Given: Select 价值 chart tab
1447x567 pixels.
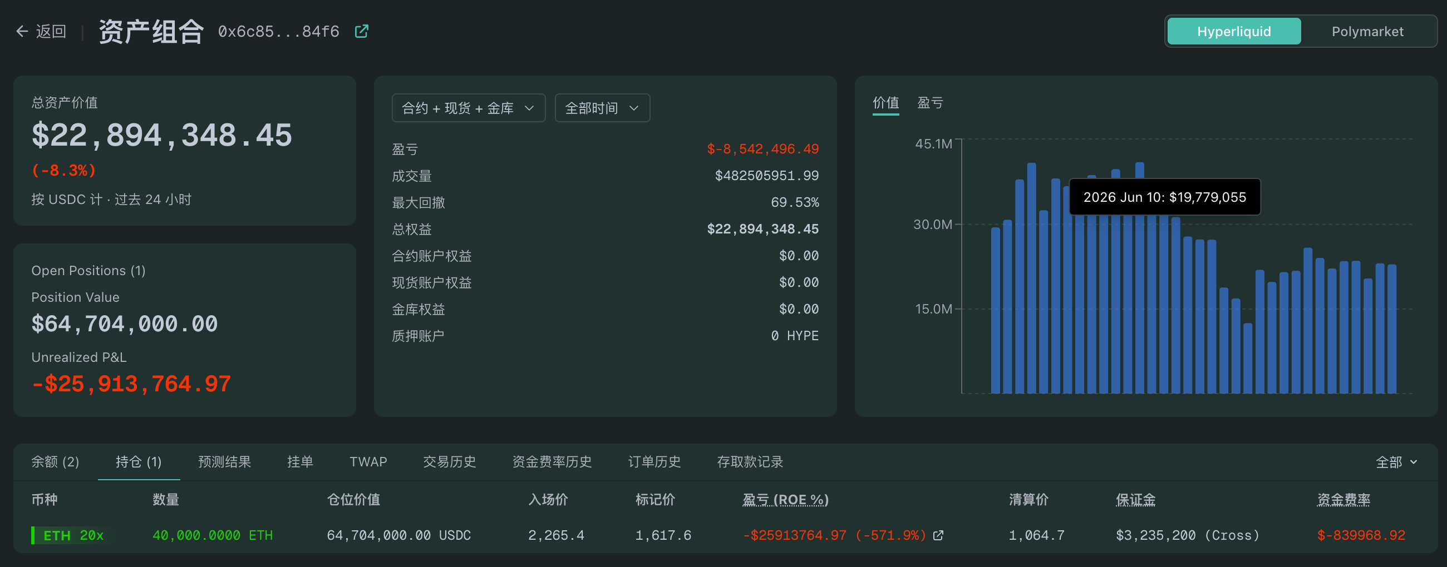Looking at the screenshot, I should (886, 103).
